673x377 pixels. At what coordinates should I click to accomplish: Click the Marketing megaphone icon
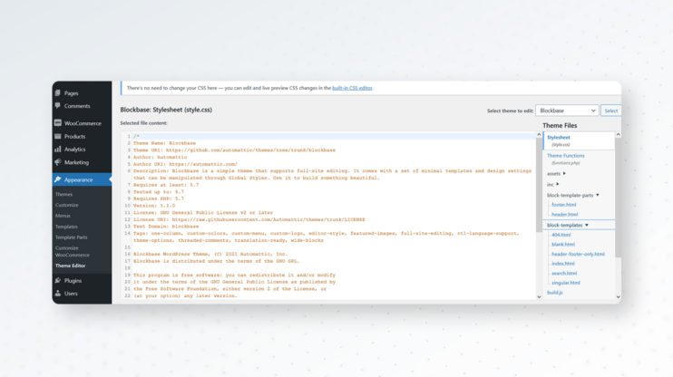pos(58,162)
